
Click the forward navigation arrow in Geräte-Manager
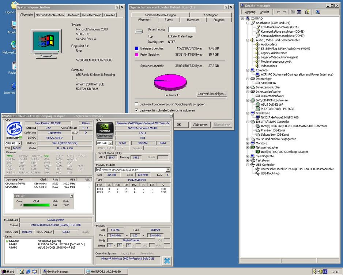(x=284, y=11)
